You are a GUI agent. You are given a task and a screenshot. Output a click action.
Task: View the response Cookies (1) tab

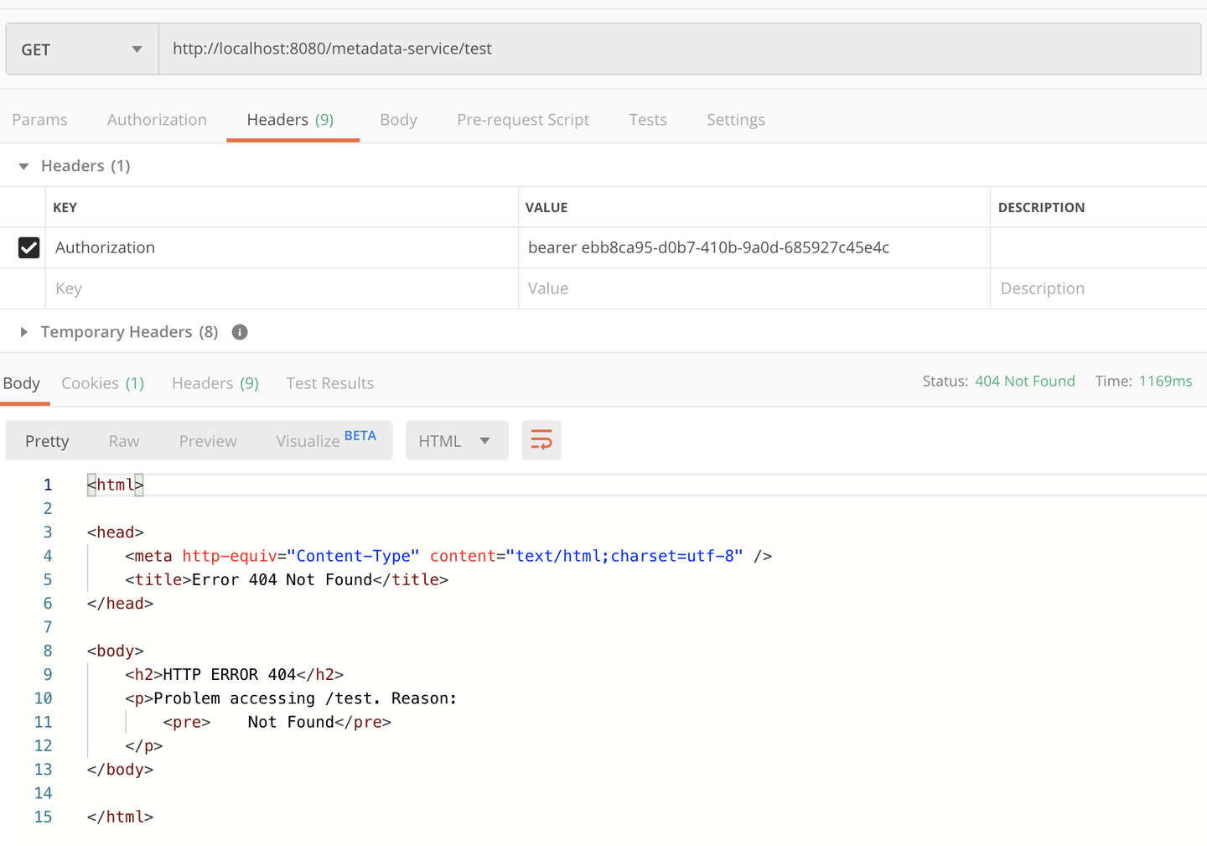click(x=102, y=383)
